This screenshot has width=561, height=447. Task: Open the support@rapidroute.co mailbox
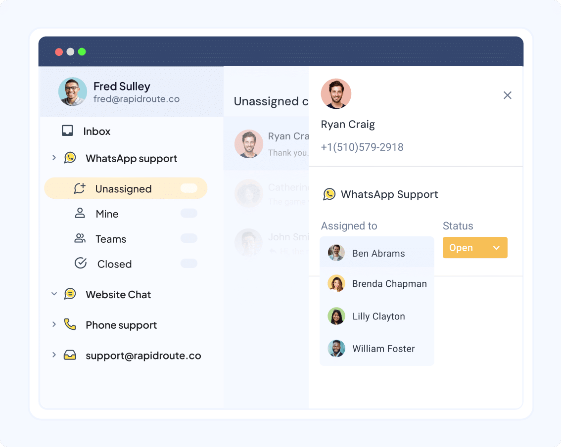[x=143, y=355]
